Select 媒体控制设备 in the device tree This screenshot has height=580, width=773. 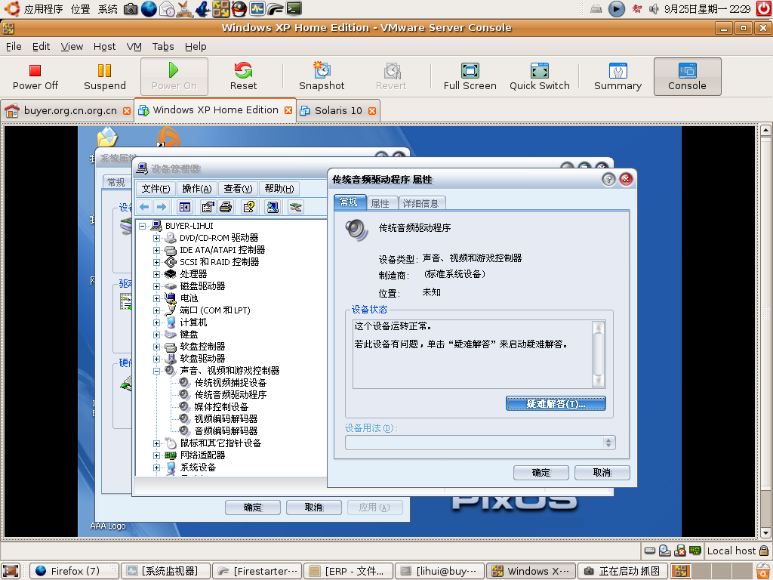(221, 407)
